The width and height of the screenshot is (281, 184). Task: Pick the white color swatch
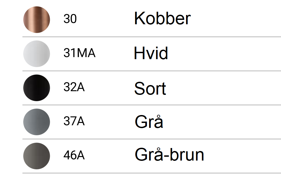pos(37,54)
